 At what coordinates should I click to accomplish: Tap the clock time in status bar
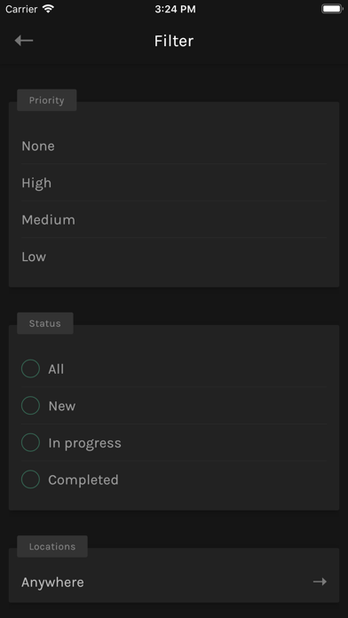(x=175, y=9)
